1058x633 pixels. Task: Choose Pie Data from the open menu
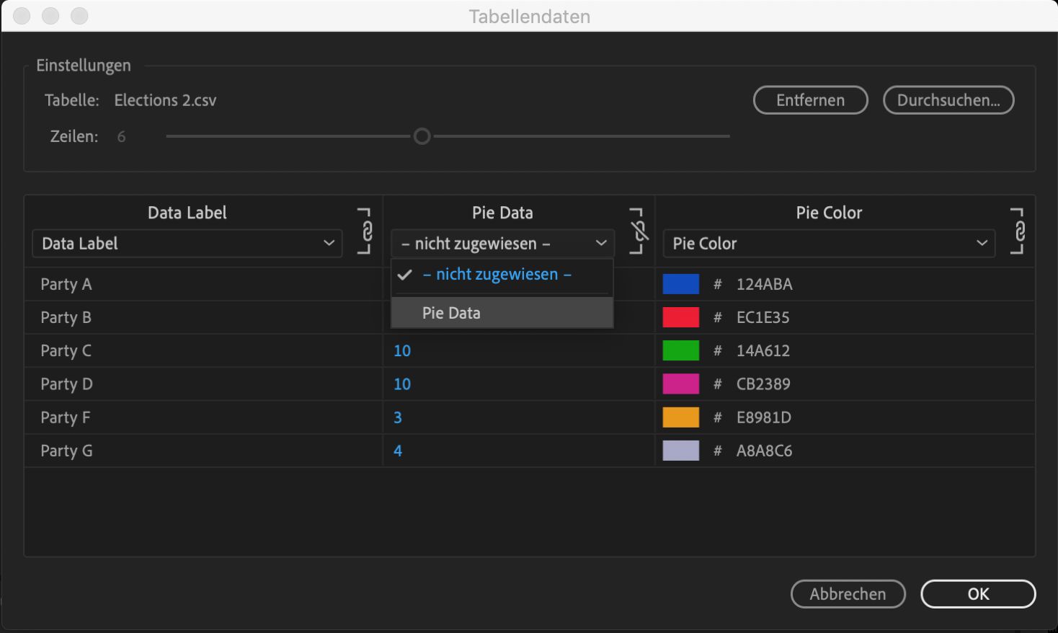tap(451, 313)
